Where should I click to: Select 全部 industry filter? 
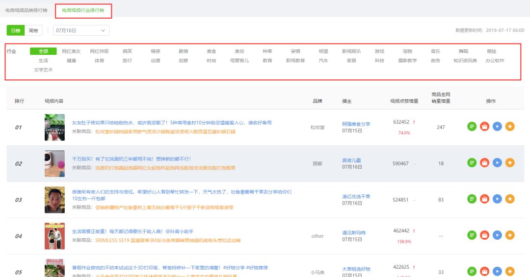(43, 51)
